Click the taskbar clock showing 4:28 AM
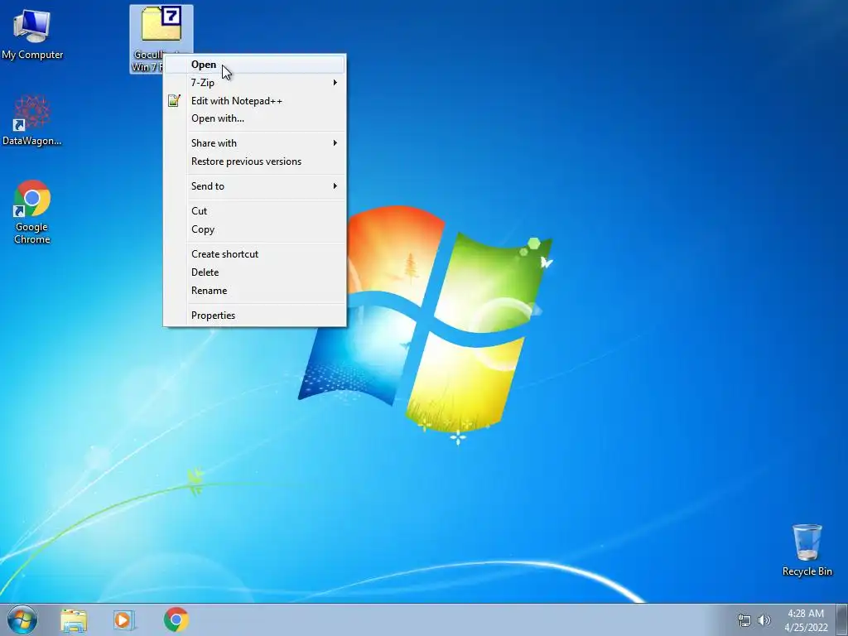The width and height of the screenshot is (848, 636). coord(806,620)
